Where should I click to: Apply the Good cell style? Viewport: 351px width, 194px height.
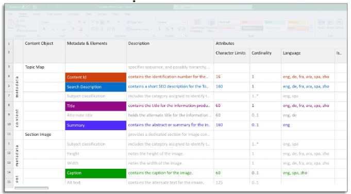(x=275, y=22)
